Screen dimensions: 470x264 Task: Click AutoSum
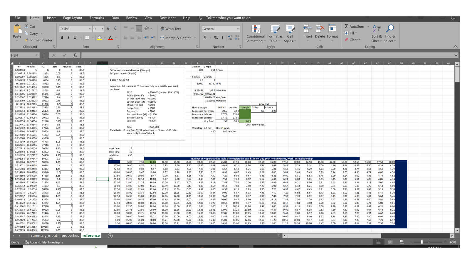pyautogui.click(x=354, y=26)
